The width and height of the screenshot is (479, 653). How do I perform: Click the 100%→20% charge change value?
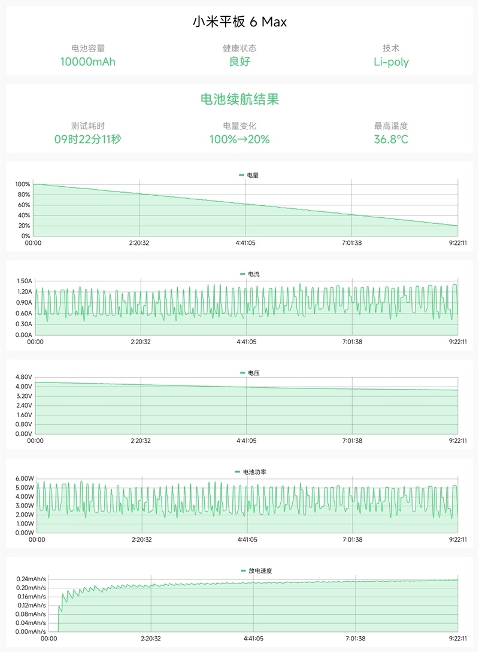(239, 139)
